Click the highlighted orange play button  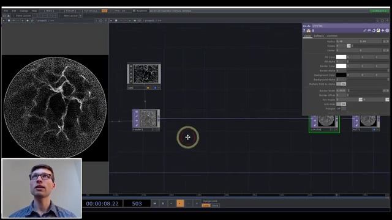[x=179, y=204]
